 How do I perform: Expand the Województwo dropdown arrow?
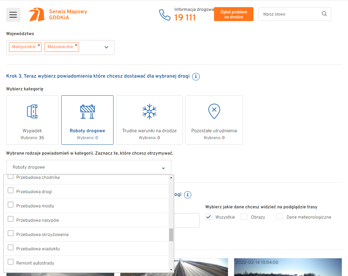[x=106, y=47]
